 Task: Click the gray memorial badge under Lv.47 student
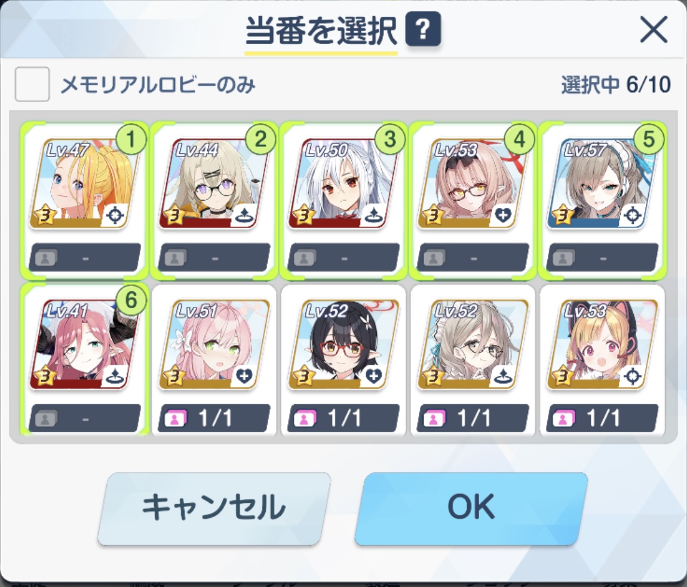click(85, 257)
